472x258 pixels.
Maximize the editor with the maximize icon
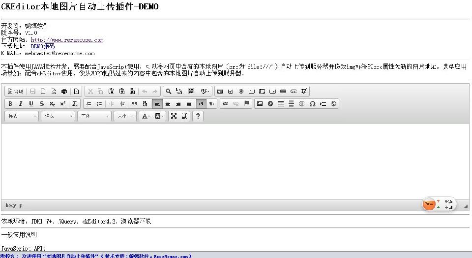174,116
